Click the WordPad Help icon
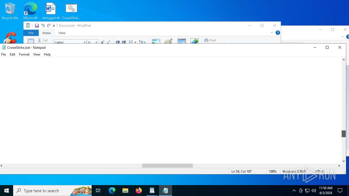Image resolution: width=349 pixels, height=196 pixels. [x=278, y=33]
